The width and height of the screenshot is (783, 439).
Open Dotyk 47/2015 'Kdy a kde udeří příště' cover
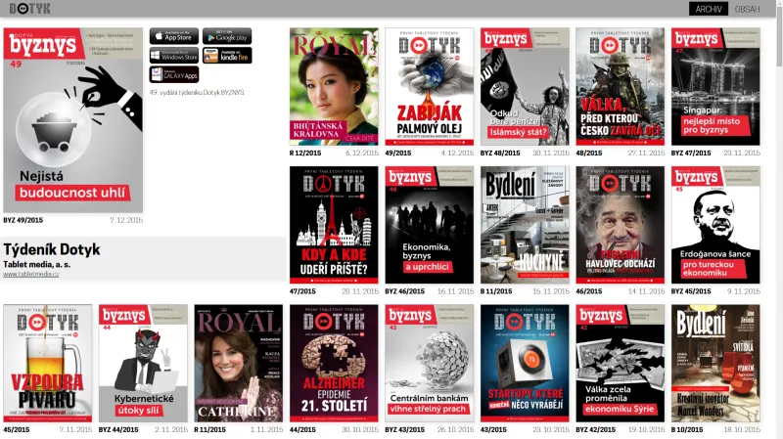(334, 225)
